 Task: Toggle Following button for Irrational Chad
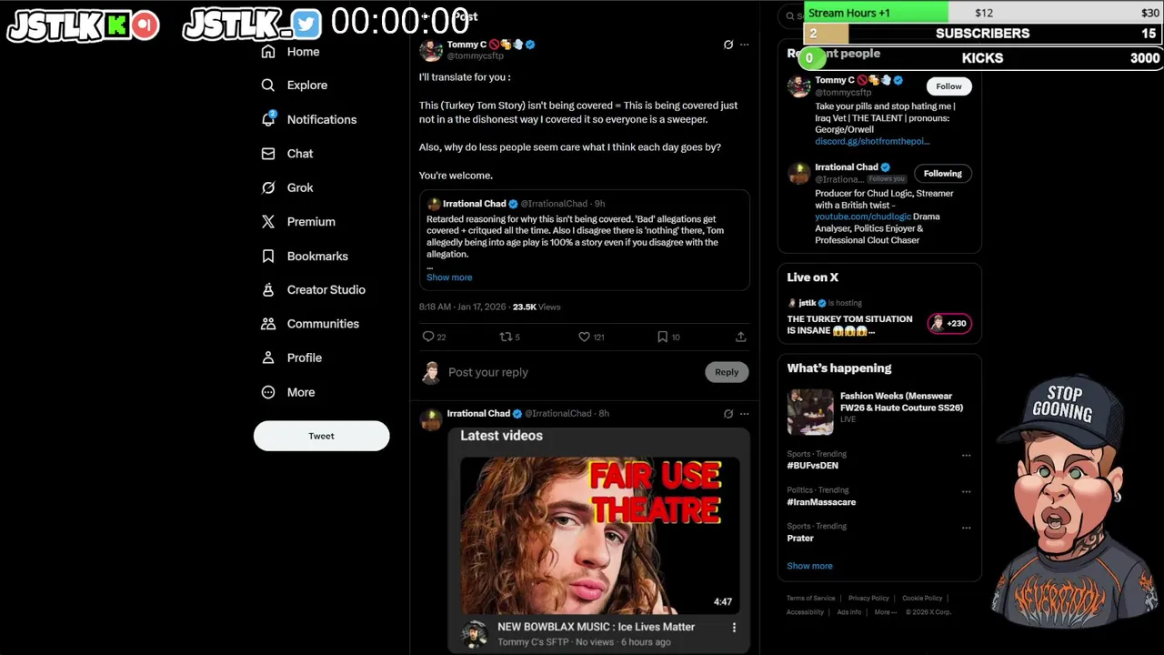point(943,174)
